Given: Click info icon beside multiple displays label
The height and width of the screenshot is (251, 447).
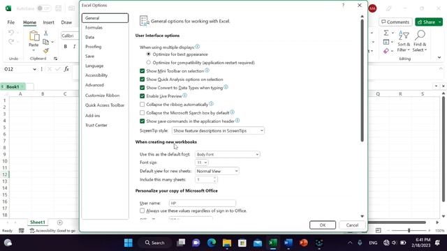Looking at the screenshot, I should point(197,47).
